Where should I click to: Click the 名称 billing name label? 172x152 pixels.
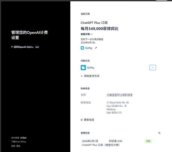click(x=83, y=95)
